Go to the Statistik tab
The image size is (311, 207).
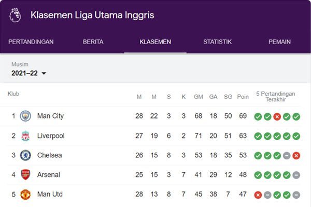[217, 42]
